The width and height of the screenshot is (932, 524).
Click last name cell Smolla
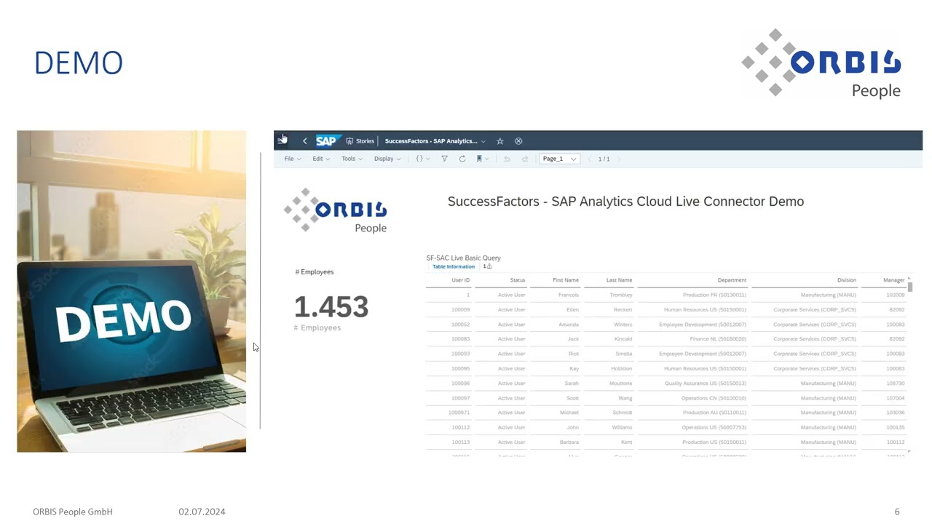click(x=623, y=354)
